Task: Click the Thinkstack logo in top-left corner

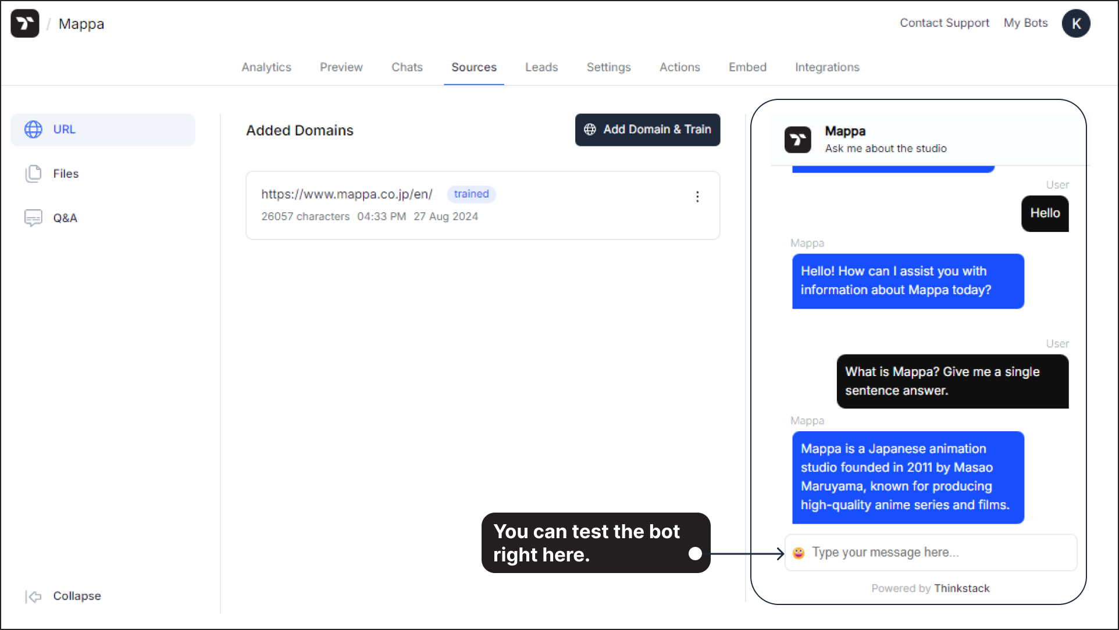Action: tap(25, 24)
